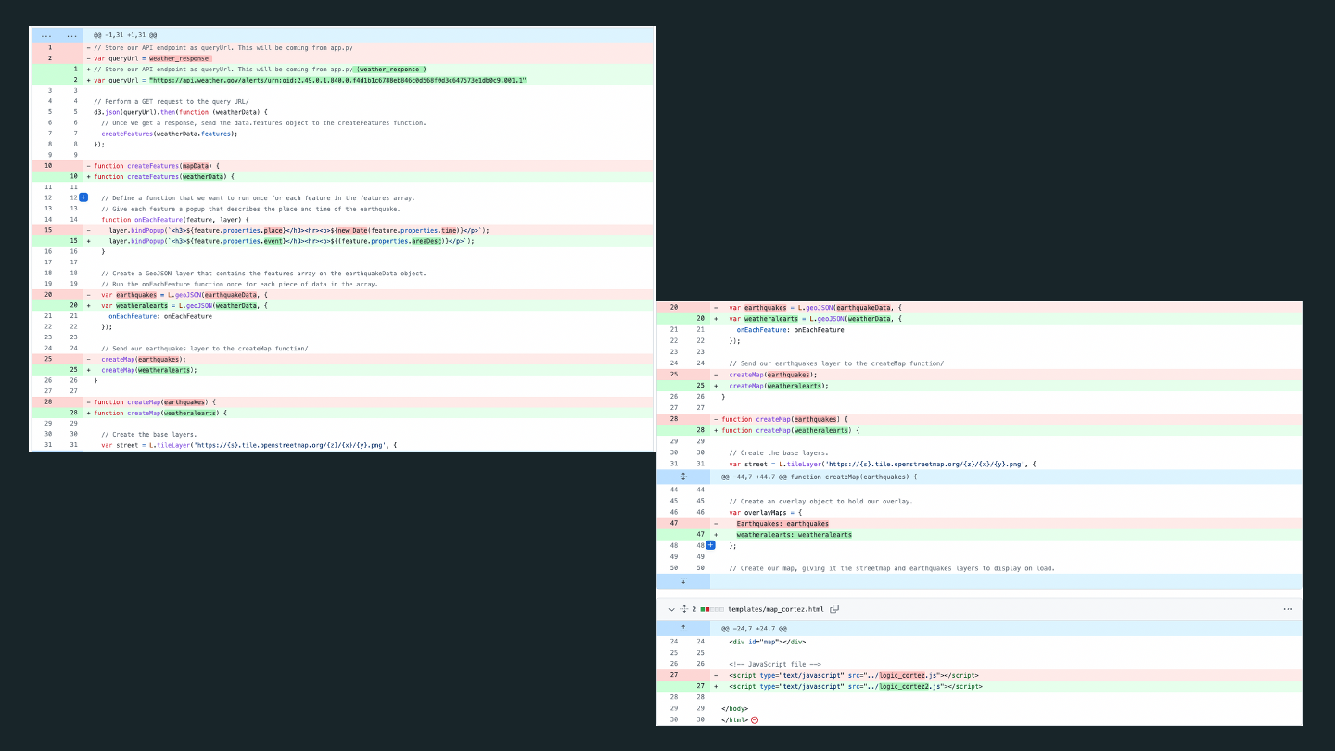Image resolution: width=1335 pixels, height=751 pixels.
Task: Expand lines above the @@ -24,7 hunk
Action: pyautogui.click(x=683, y=628)
